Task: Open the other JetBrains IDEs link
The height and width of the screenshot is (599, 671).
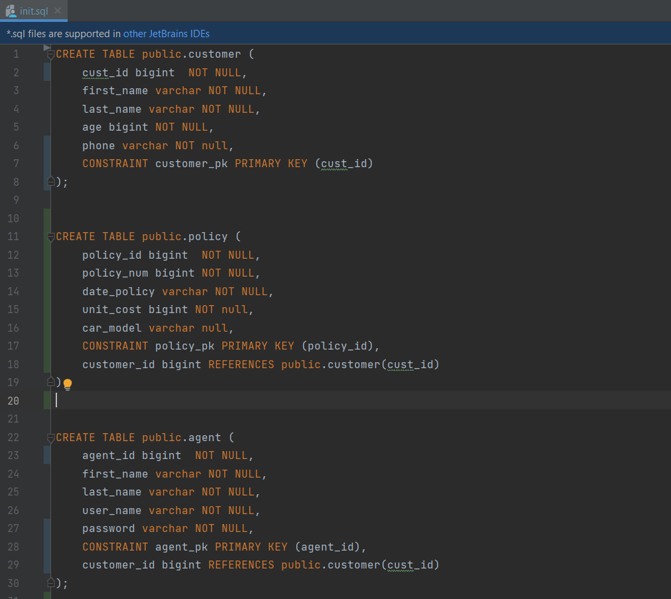Action: pyautogui.click(x=166, y=34)
